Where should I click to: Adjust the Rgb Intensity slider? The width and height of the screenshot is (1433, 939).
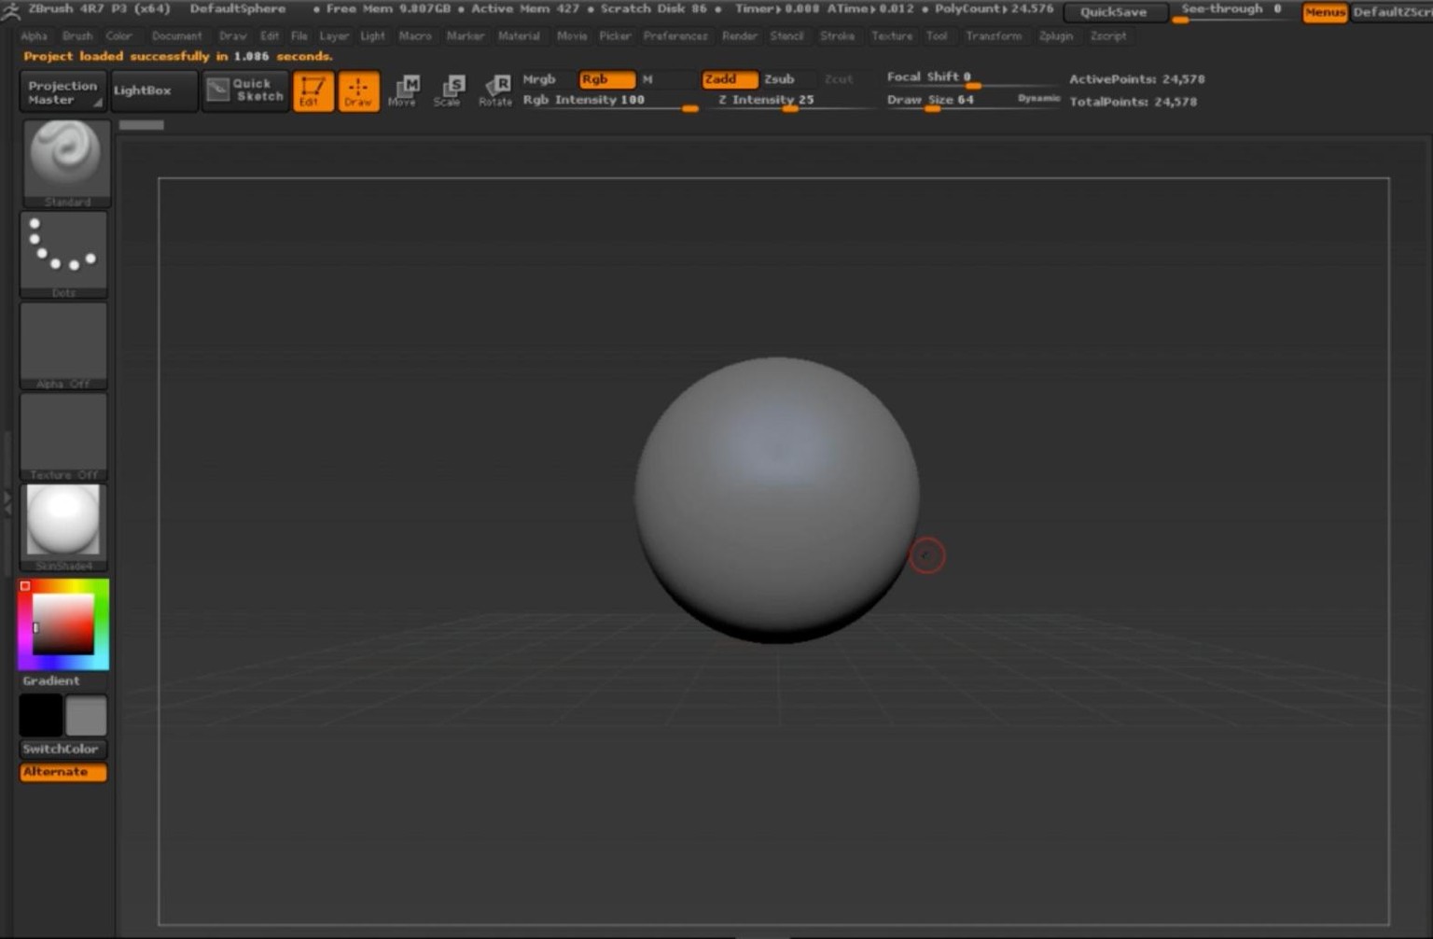(x=610, y=100)
